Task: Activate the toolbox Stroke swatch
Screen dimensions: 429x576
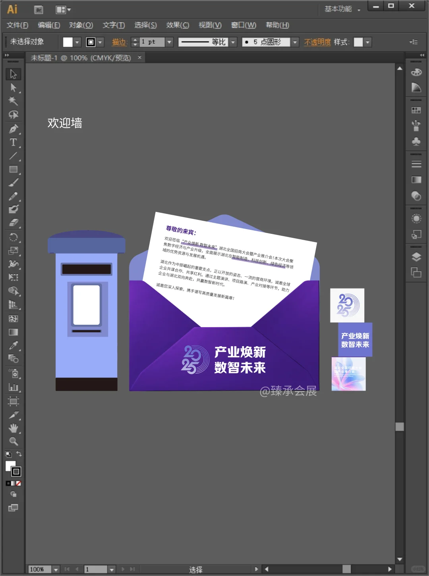Action: [16, 472]
